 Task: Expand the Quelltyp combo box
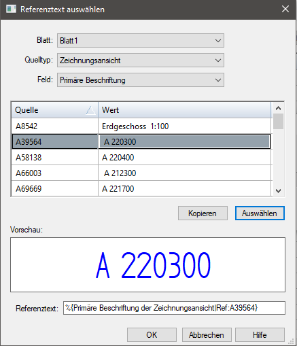tap(141, 60)
